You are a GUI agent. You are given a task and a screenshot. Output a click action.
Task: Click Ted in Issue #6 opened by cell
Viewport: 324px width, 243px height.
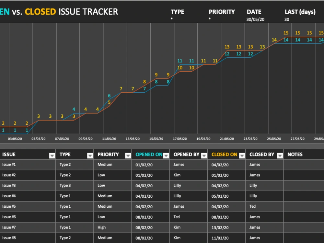coord(177,217)
